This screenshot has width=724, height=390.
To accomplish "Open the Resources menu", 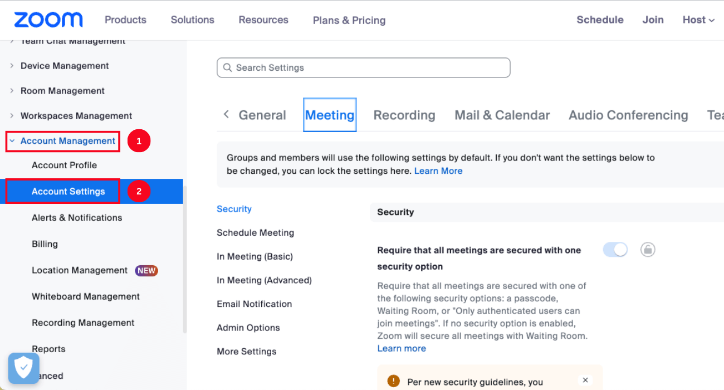I will pos(263,19).
